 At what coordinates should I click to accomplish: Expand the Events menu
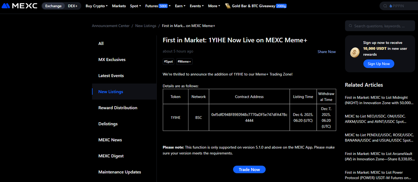pyautogui.click(x=197, y=6)
